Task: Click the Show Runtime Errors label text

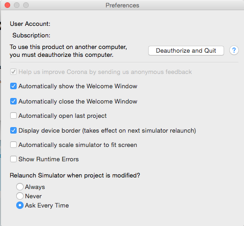Action: 49,159
